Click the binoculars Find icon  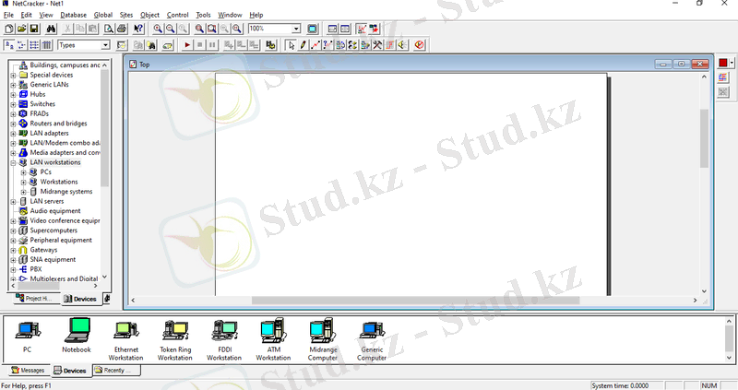coord(51,29)
